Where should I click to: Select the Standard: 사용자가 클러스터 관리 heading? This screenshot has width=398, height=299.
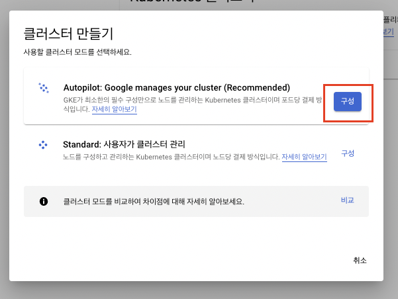click(124, 144)
